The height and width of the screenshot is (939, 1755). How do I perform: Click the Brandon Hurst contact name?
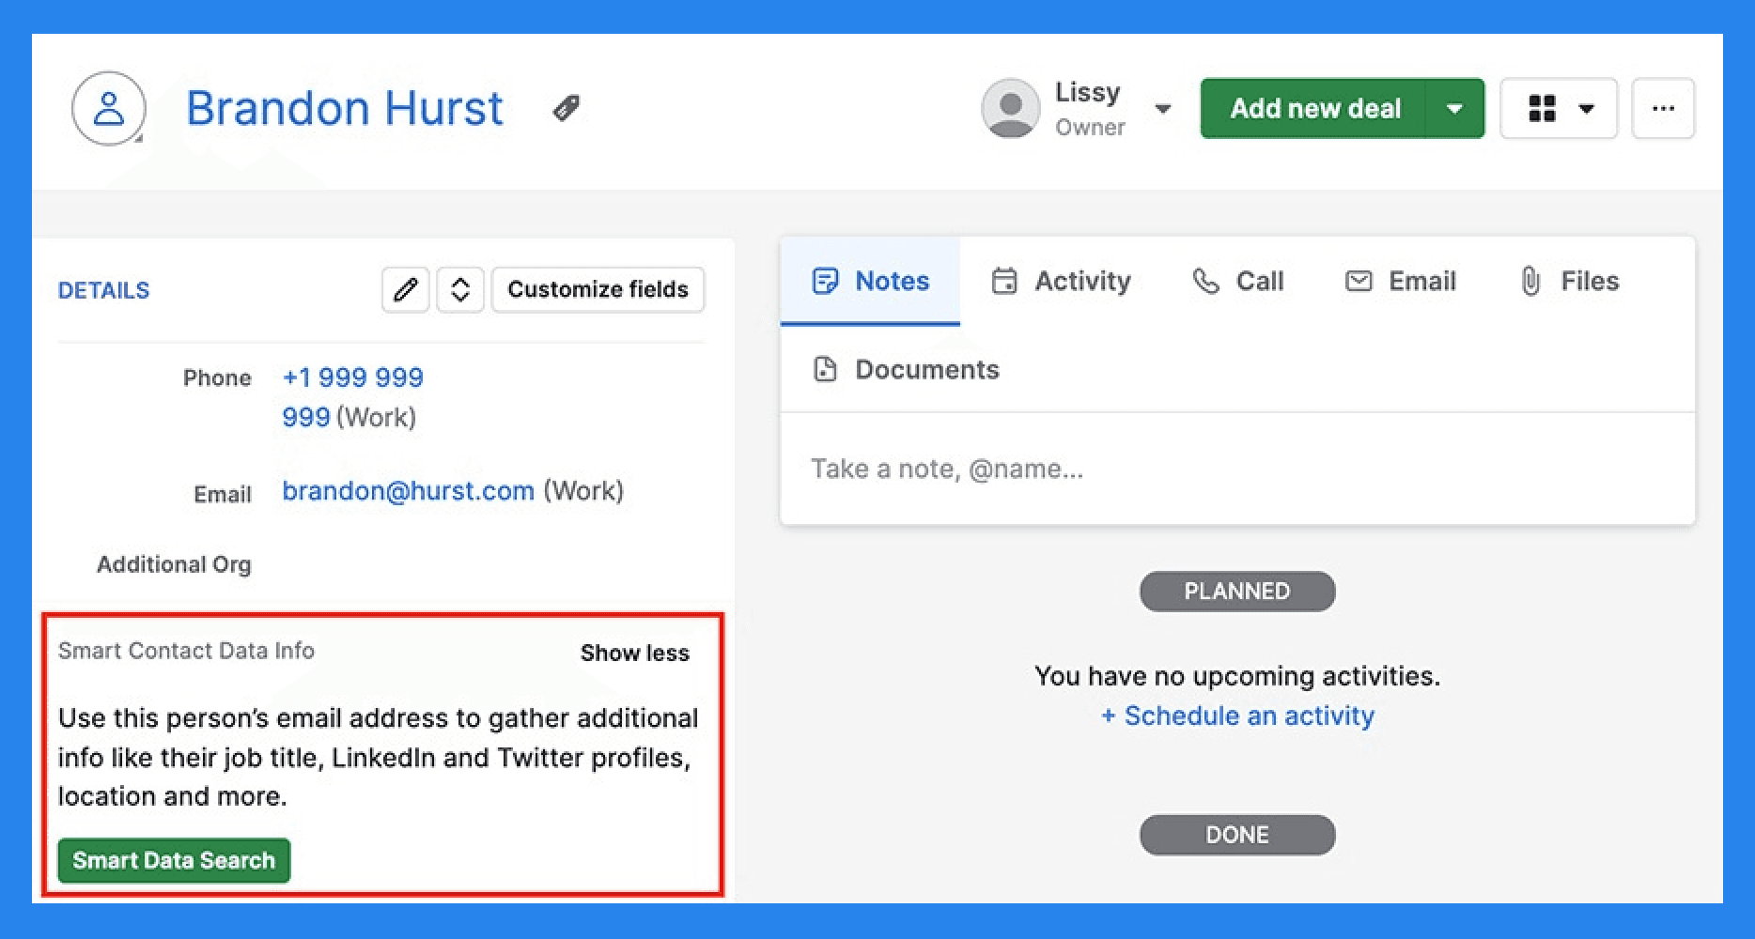pyautogui.click(x=345, y=108)
